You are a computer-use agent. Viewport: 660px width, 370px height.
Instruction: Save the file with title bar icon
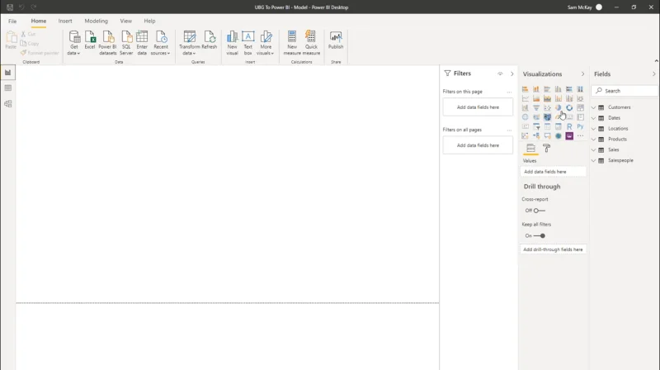[x=10, y=7]
